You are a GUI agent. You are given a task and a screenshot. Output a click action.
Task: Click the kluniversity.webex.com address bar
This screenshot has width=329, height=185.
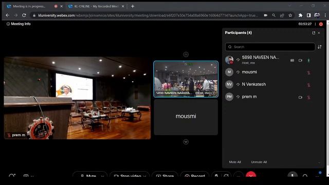coord(148,15)
